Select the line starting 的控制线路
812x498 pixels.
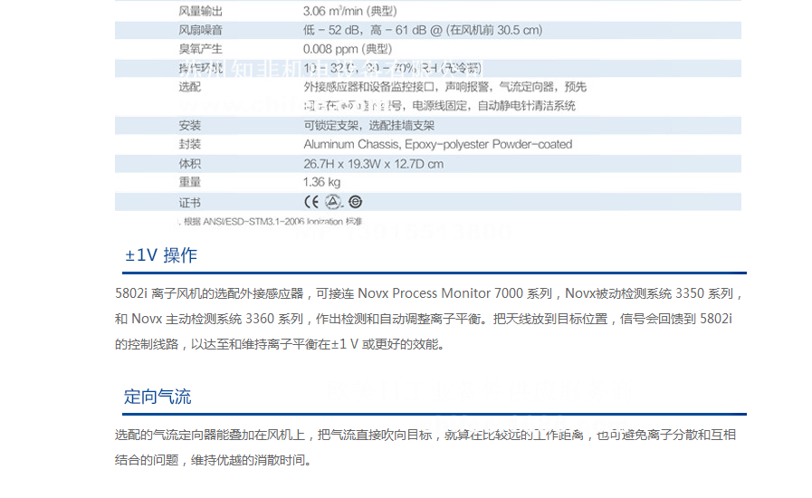click(x=280, y=344)
